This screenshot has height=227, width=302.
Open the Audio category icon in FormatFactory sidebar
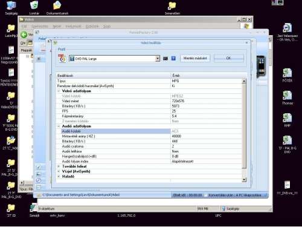coord(39,167)
